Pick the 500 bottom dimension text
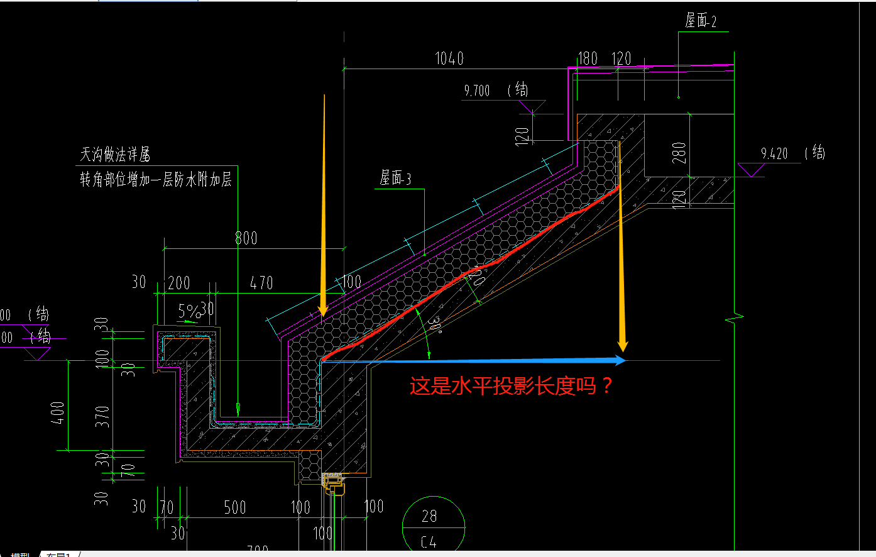 coord(235,507)
